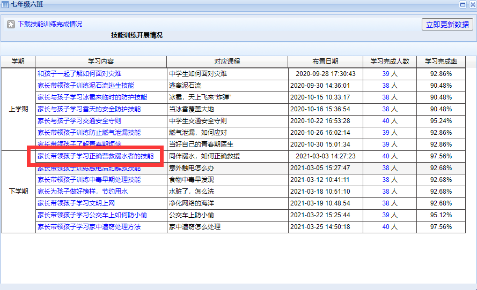Open 家长带领孩子学习家中遭窃处理方法 link
This screenshot has width=477, height=290.
pyautogui.click(x=89, y=227)
